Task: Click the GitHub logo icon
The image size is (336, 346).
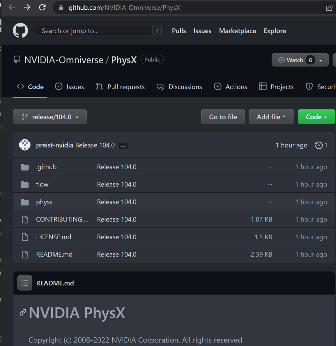Action: pyautogui.click(x=20, y=30)
